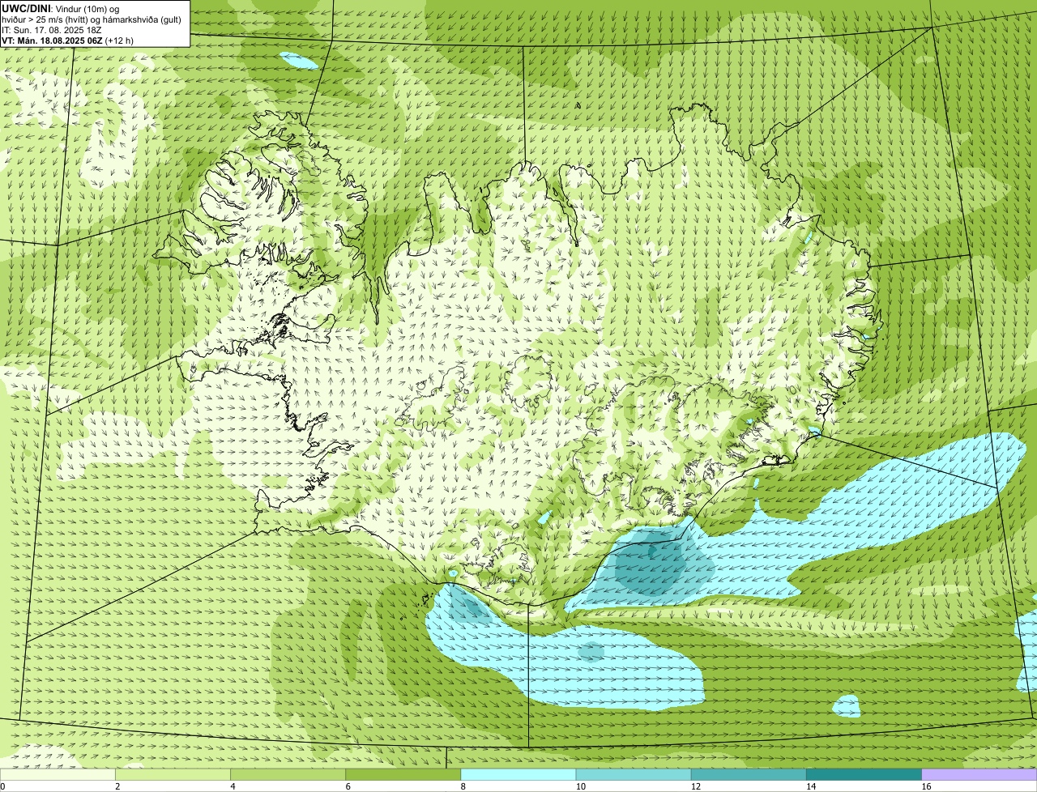Click the 10–12 m/s legend color segment
1037x792 pixels.
click(x=634, y=774)
